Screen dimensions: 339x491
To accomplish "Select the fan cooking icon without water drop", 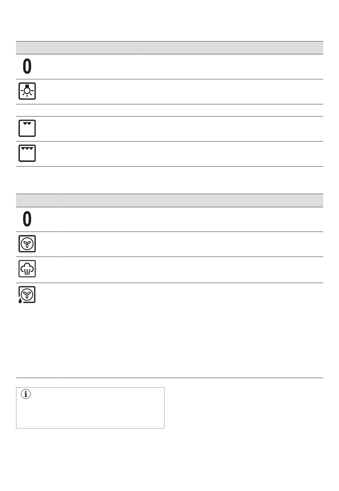I will pyautogui.click(x=27, y=244).
